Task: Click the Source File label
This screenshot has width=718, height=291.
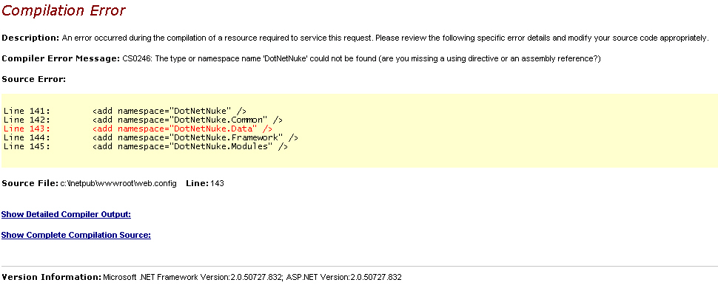Action: pos(30,183)
